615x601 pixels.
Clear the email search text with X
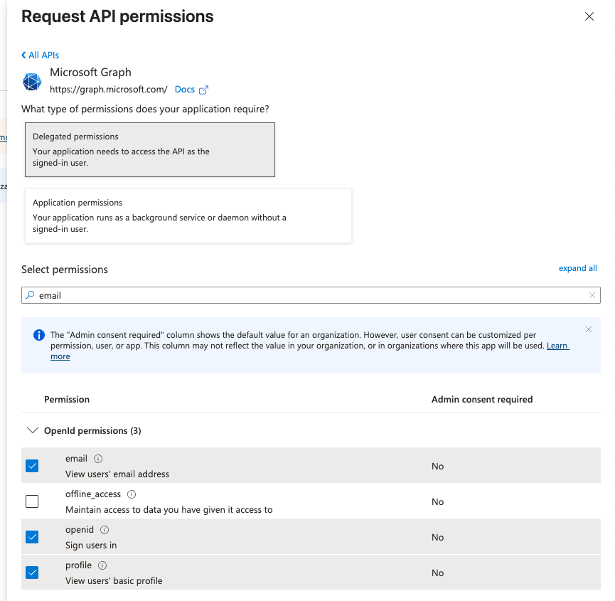[592, 295]
